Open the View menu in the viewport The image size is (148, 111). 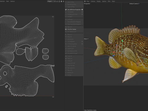click(x=88, y=1)
